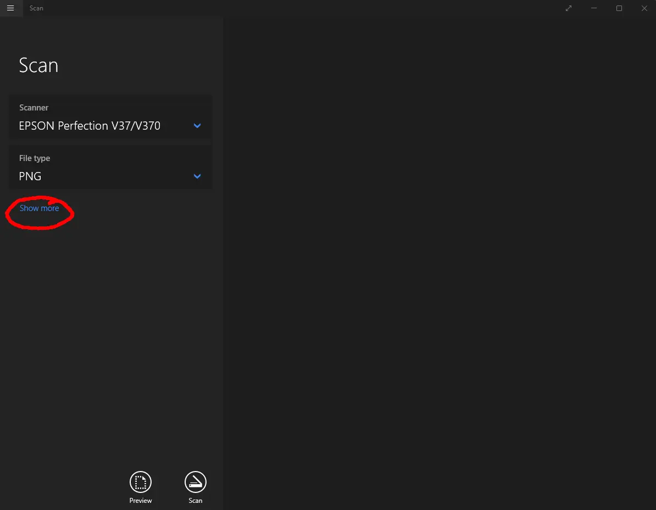Click the Scan title in title bar
Viewport: 656px width, 510px height.
coord(36,8)
